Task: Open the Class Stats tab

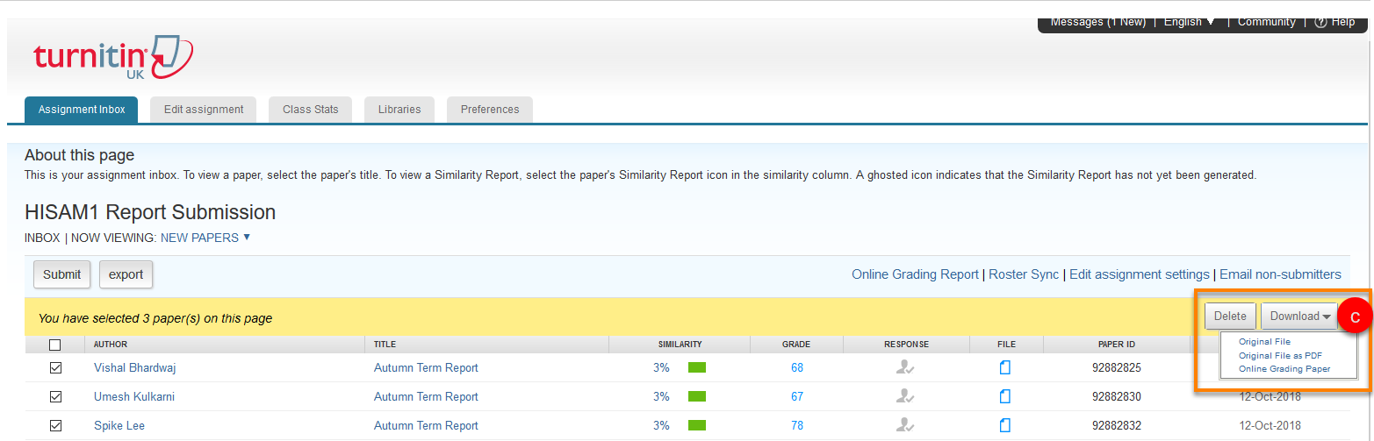Action: (x=311, y=110)
